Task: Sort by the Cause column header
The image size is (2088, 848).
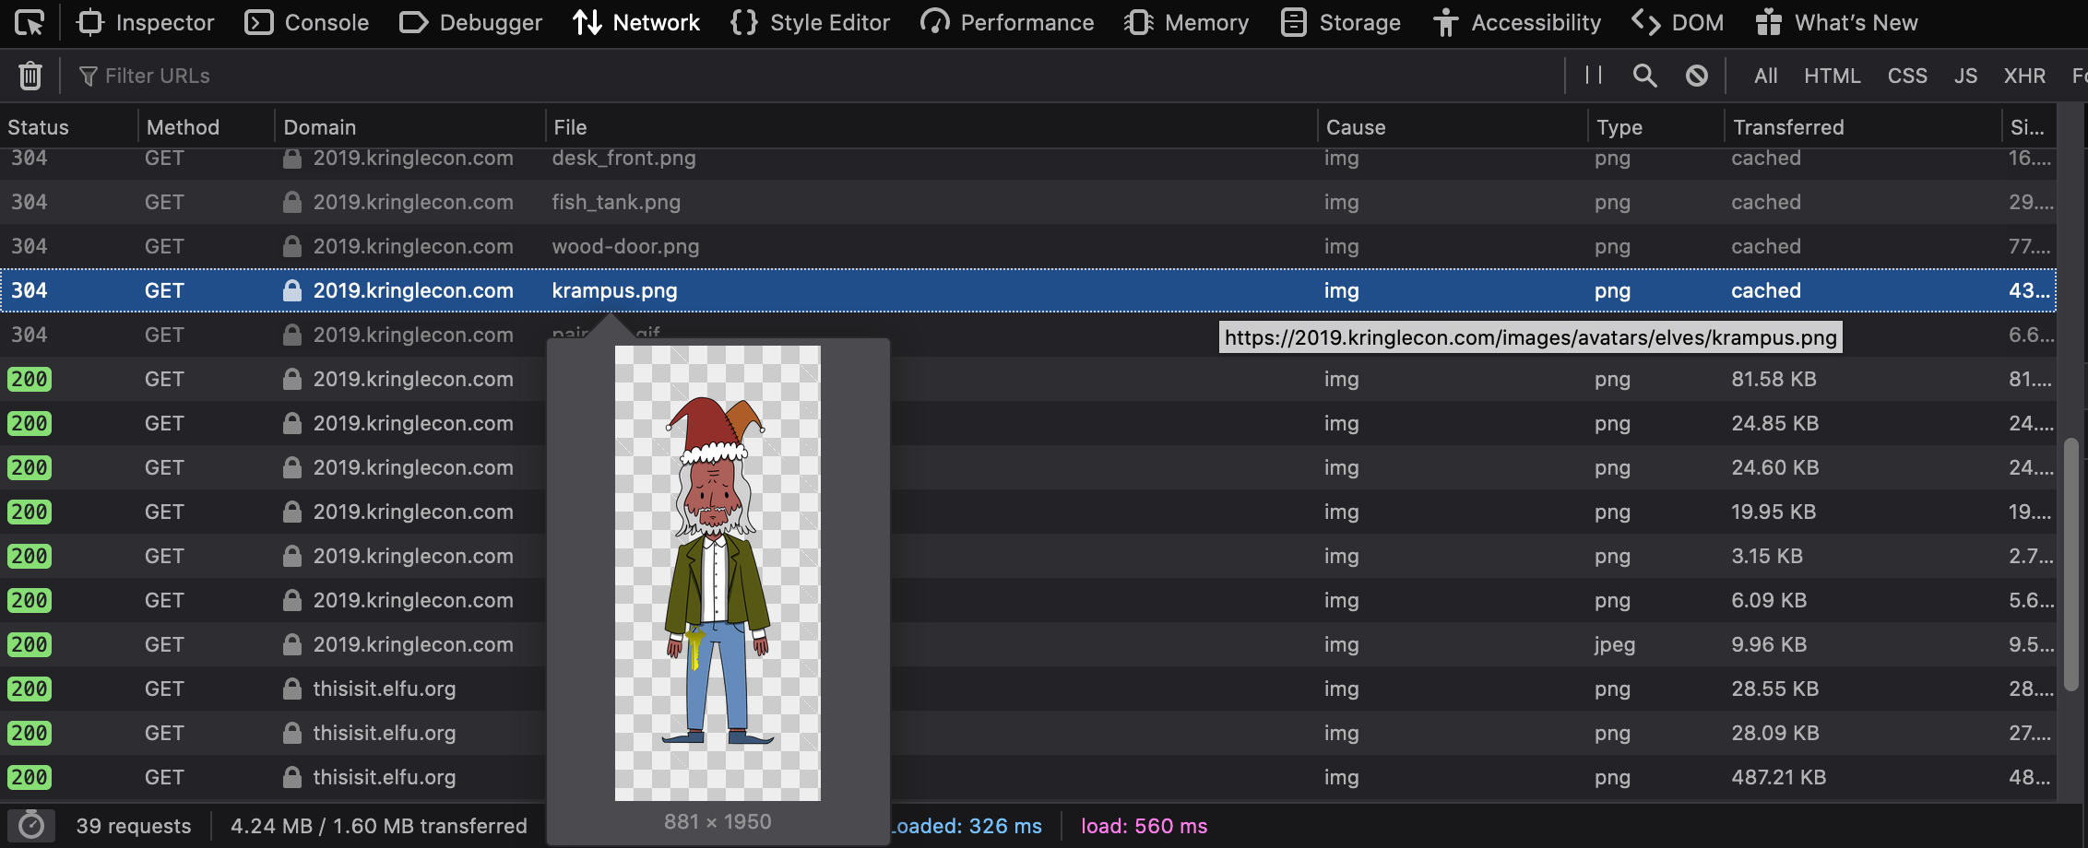Action: coord(1453,127)
